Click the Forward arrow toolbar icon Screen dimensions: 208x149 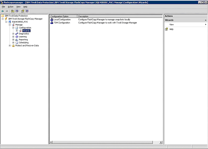[x=7, y=11]
